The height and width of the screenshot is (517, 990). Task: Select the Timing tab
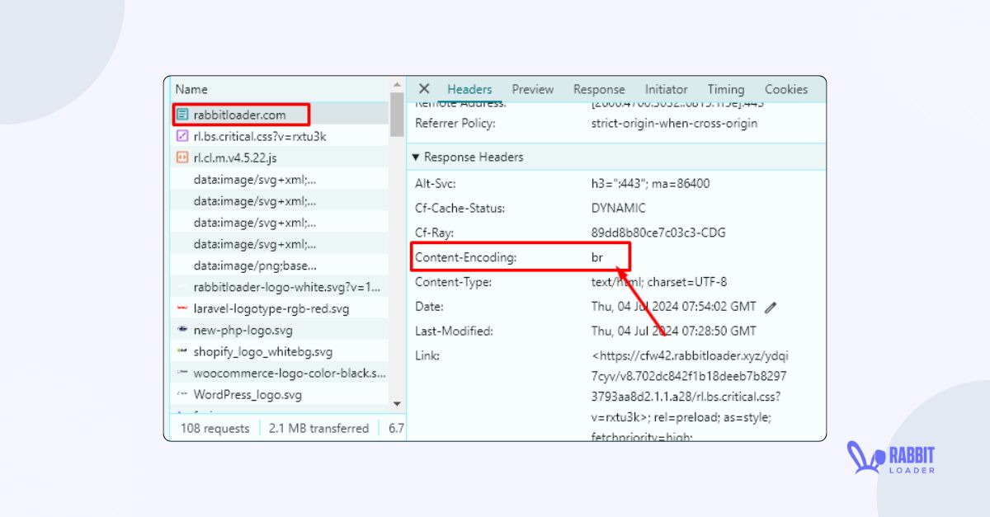pos(726,89)
